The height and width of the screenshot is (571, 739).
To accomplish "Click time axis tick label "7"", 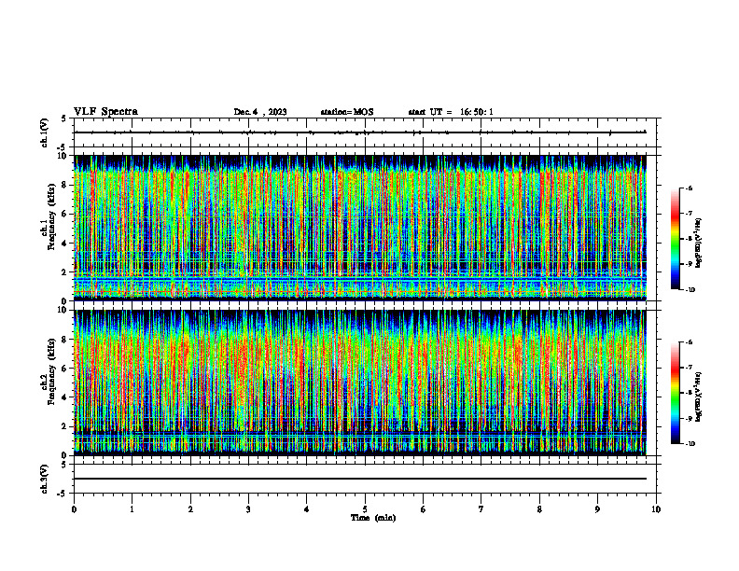I will [x=481, y=509].
